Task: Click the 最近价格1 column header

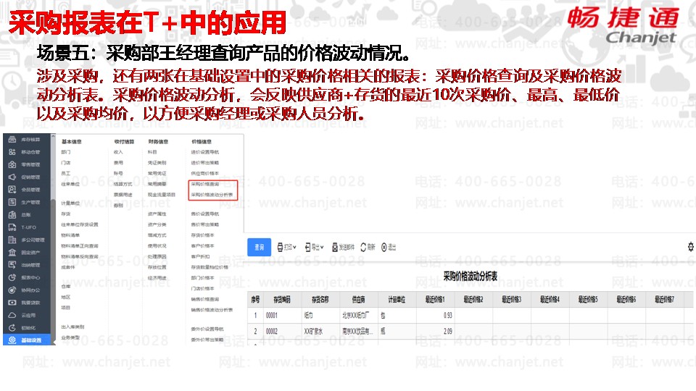Action: click(435, 300)
